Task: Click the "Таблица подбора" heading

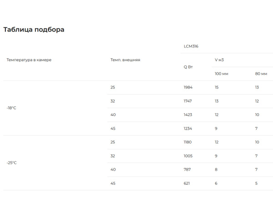Action: (34, 30)
